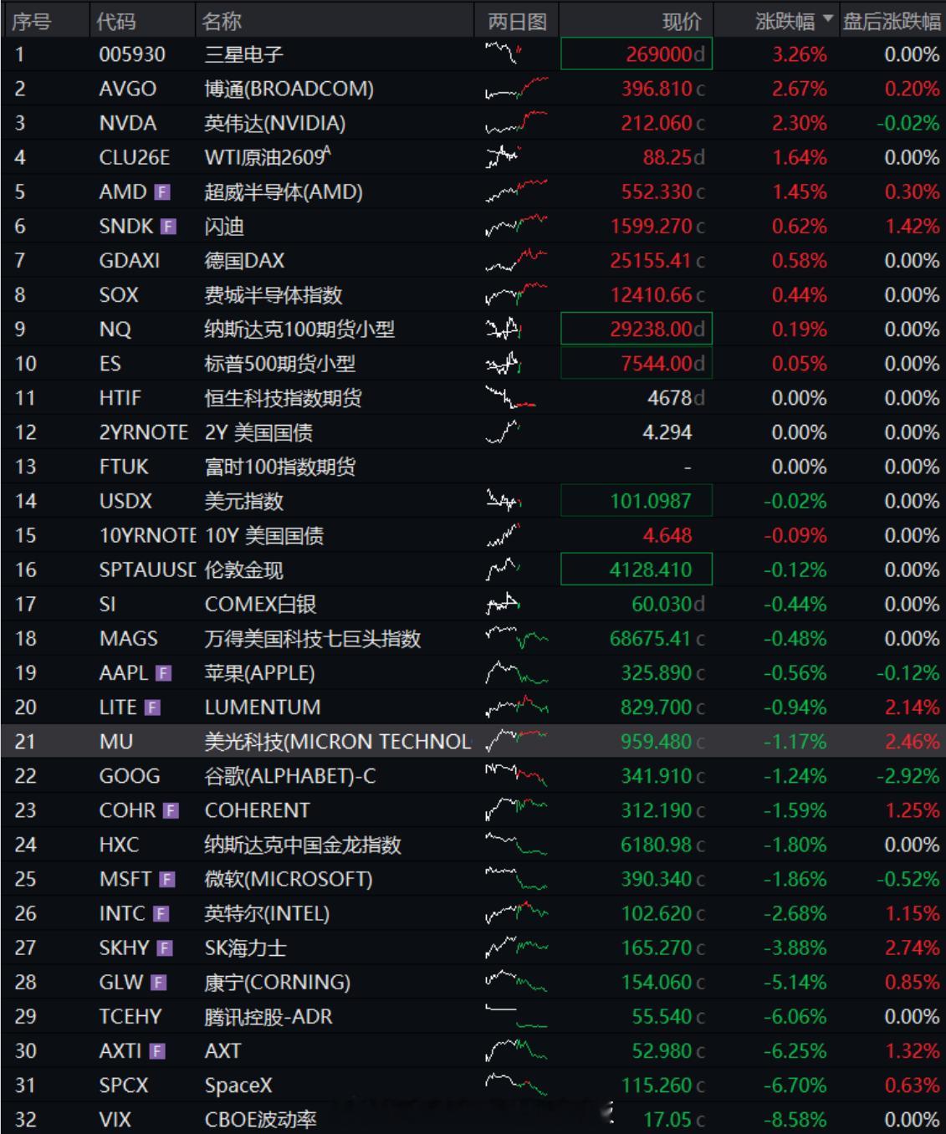Click the 2.74% after-hours change for SK海力士
Viewport: 946px width, 1134px height.
click(x=912, y=948)
